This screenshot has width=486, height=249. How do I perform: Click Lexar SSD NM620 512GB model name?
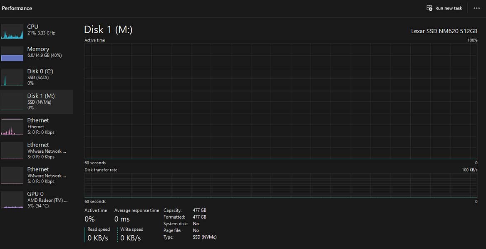(x=444, y=31)
